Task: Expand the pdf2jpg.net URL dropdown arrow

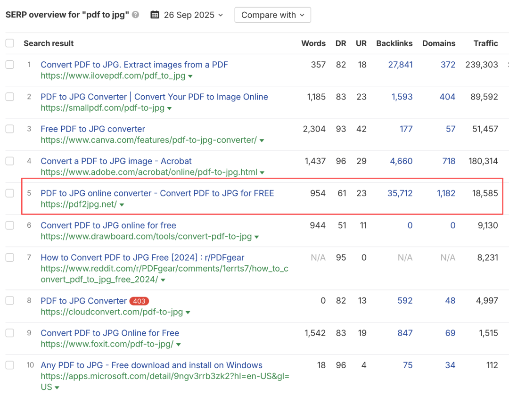Action: pos(122,205)
